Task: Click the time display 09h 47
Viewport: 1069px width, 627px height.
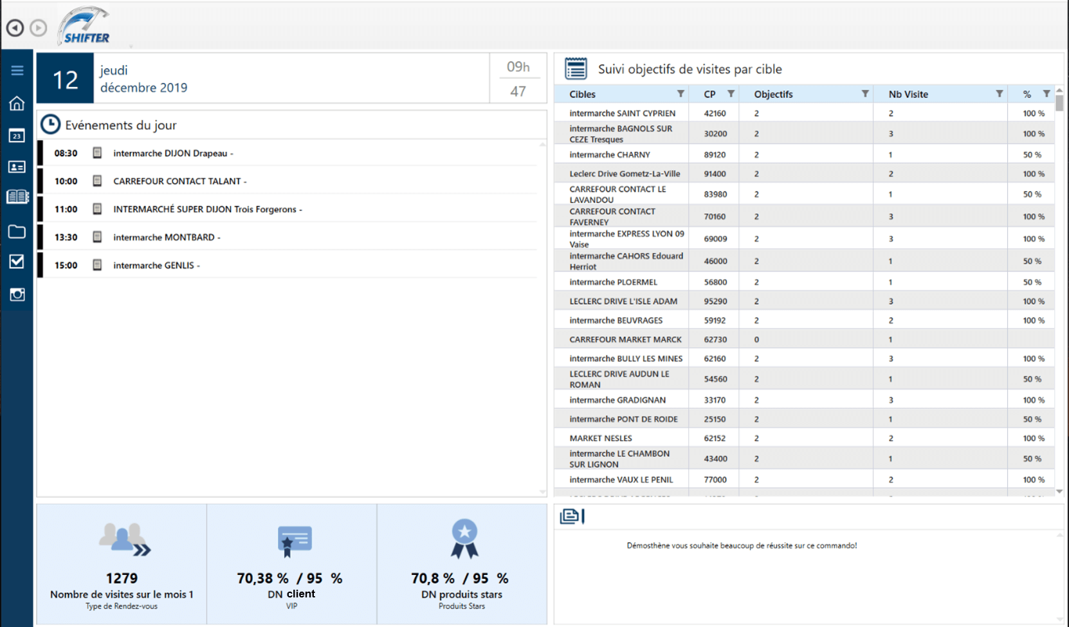Action: point(518,78)
